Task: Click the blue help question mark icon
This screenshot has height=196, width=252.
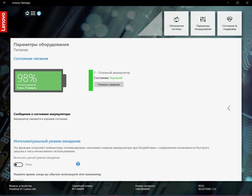Action: coord(78,164)
